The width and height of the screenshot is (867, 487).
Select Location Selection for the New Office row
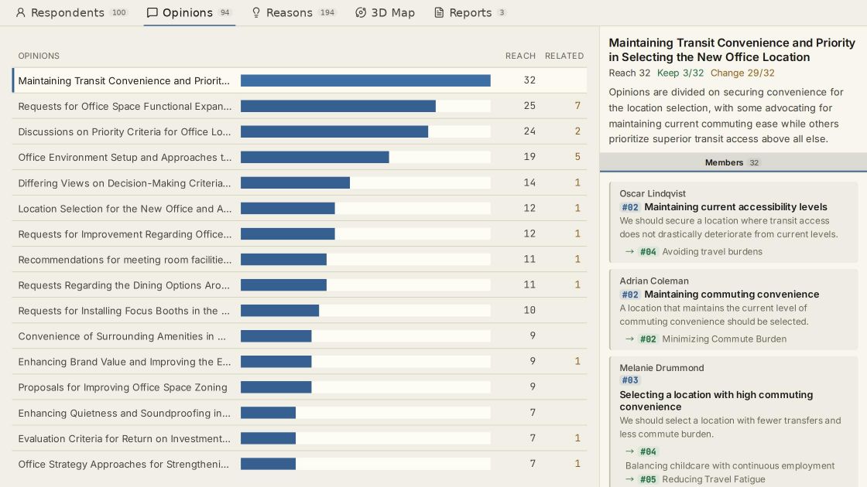300,208
